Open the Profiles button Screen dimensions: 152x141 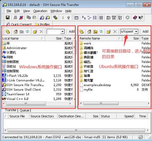click(43, 24)
